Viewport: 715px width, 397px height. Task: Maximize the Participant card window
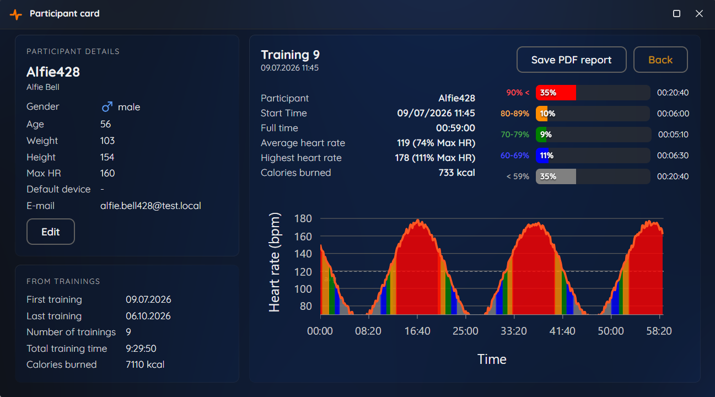click(x=677, y=14)
